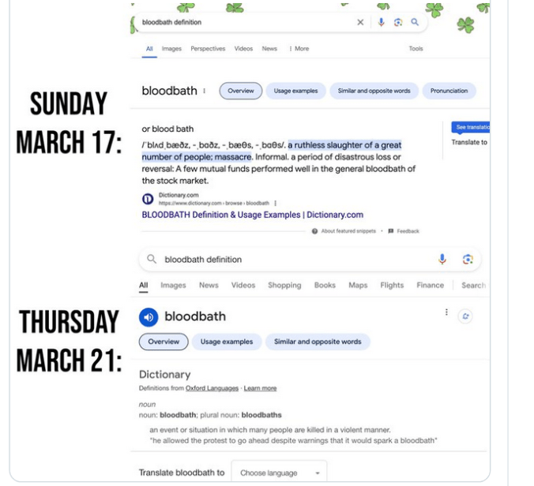The width and height of the screenshot is (534, 486).
Task: Click the See translations button
Action: tap(472, 127)
